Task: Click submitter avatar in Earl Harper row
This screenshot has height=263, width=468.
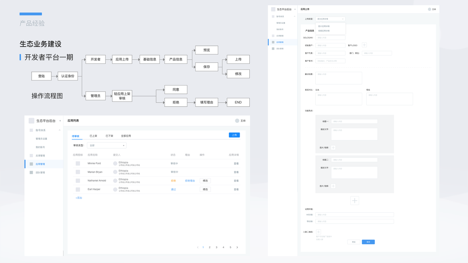Action: [115, 189]
